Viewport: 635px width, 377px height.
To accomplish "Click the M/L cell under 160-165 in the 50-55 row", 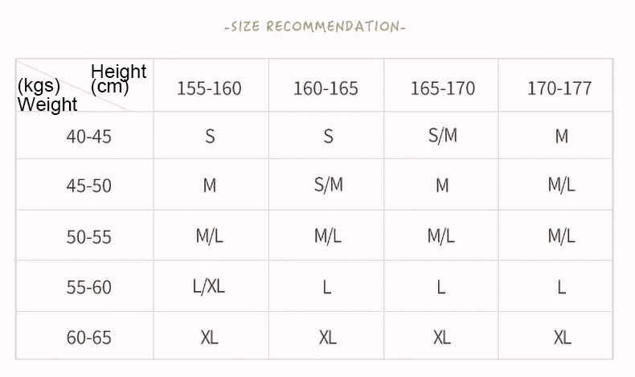I will [x=328, y=236].
